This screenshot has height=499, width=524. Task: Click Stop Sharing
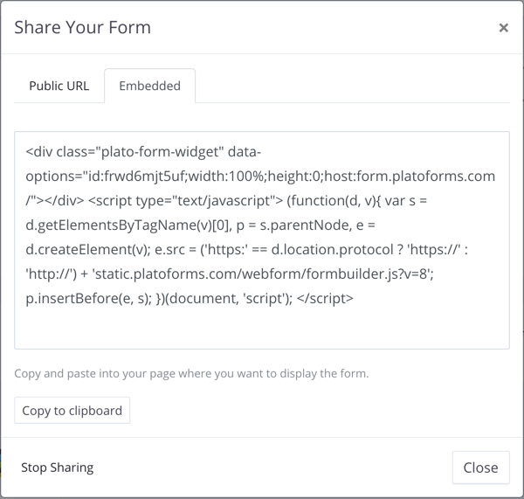click(x=57, y=468)
